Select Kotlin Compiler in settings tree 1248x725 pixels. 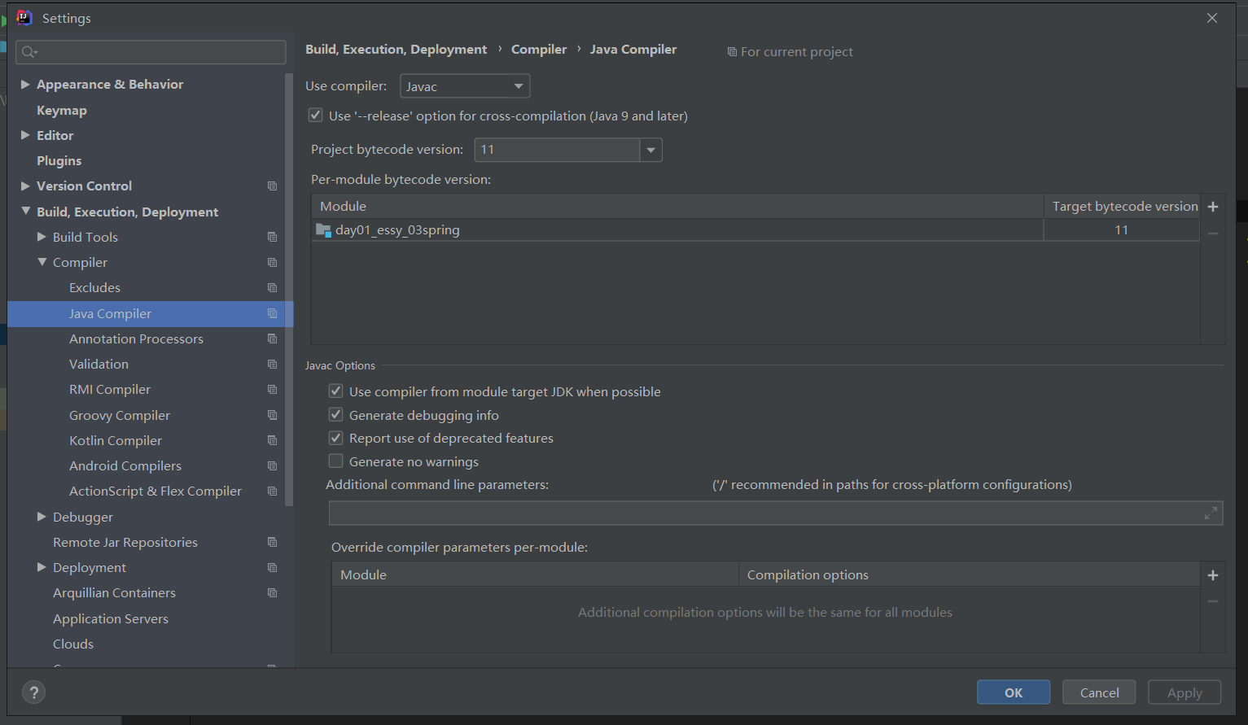coord(116,440)
